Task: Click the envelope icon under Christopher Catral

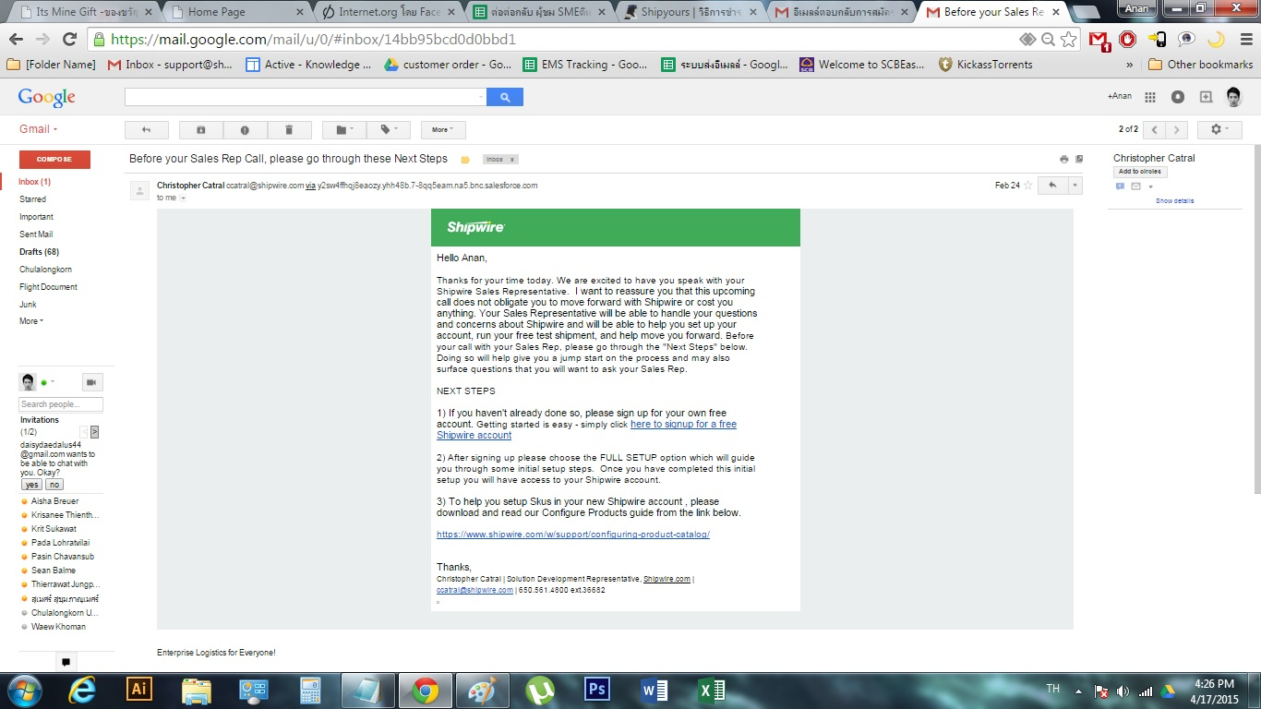Action: (x=1135, y=186)
